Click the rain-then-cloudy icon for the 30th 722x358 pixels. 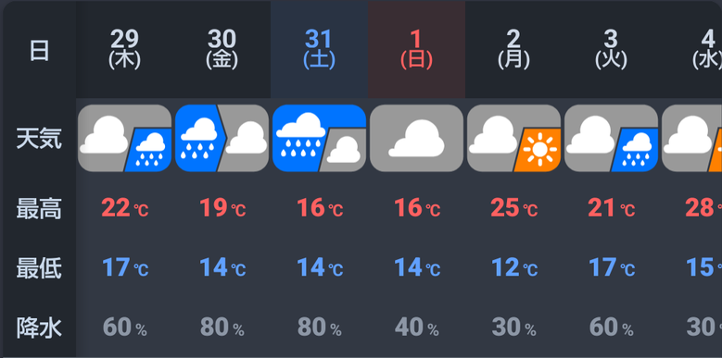click(x=222, y=139)
